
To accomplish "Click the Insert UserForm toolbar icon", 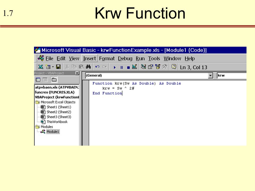I will click(48, 67).
